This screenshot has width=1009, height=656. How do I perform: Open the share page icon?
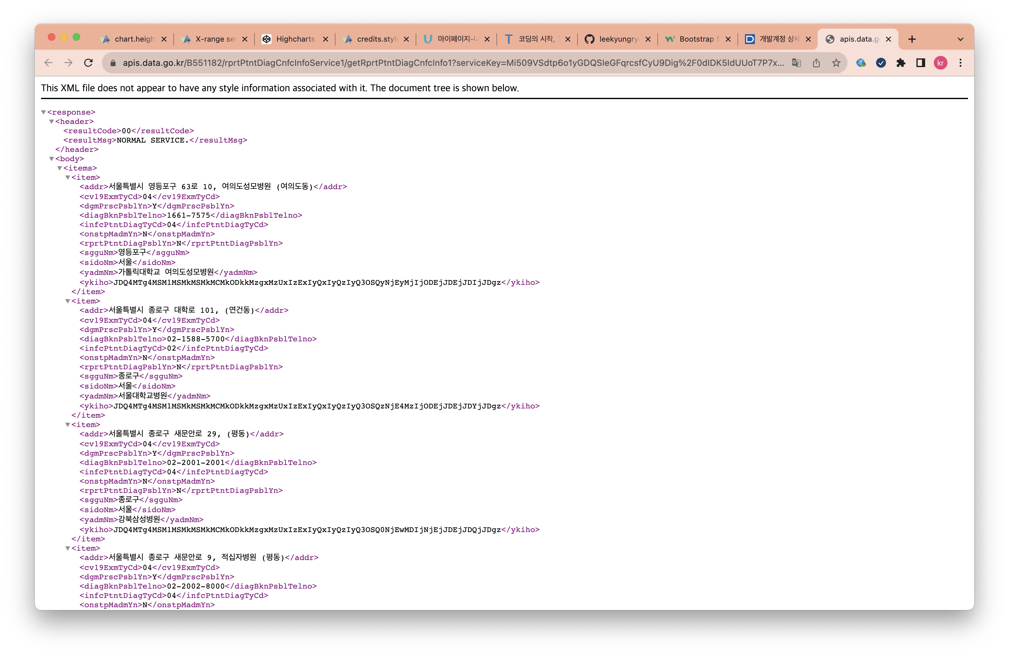point(816,63)
